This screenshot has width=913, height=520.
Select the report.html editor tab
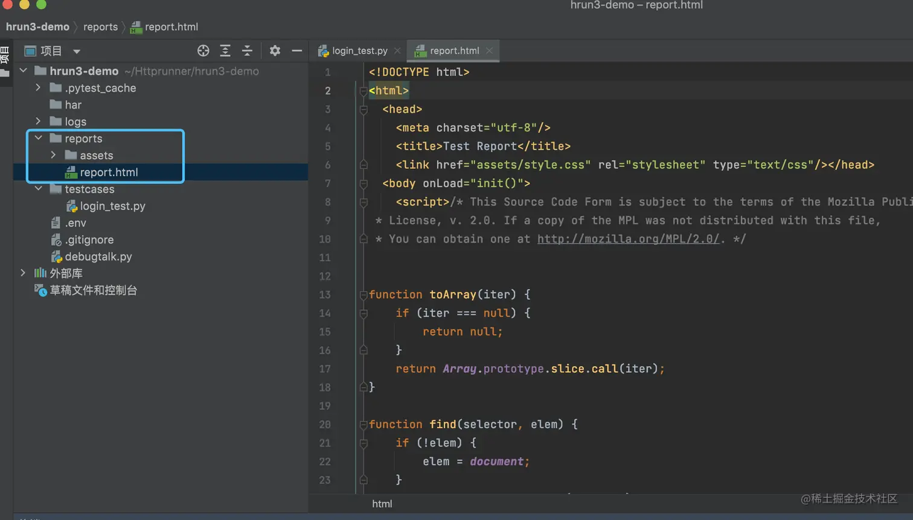click(x=453, y=51)
